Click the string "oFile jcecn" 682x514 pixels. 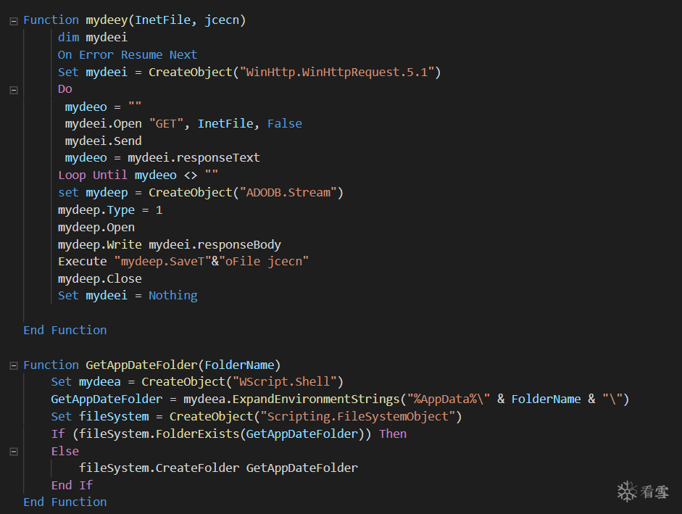point(264,261)
